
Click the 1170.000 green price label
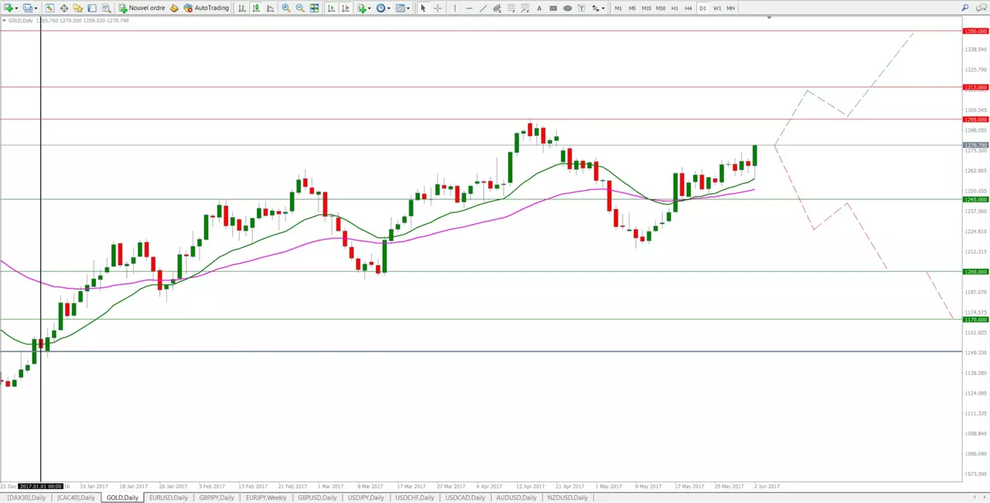(x=975, y=319)
